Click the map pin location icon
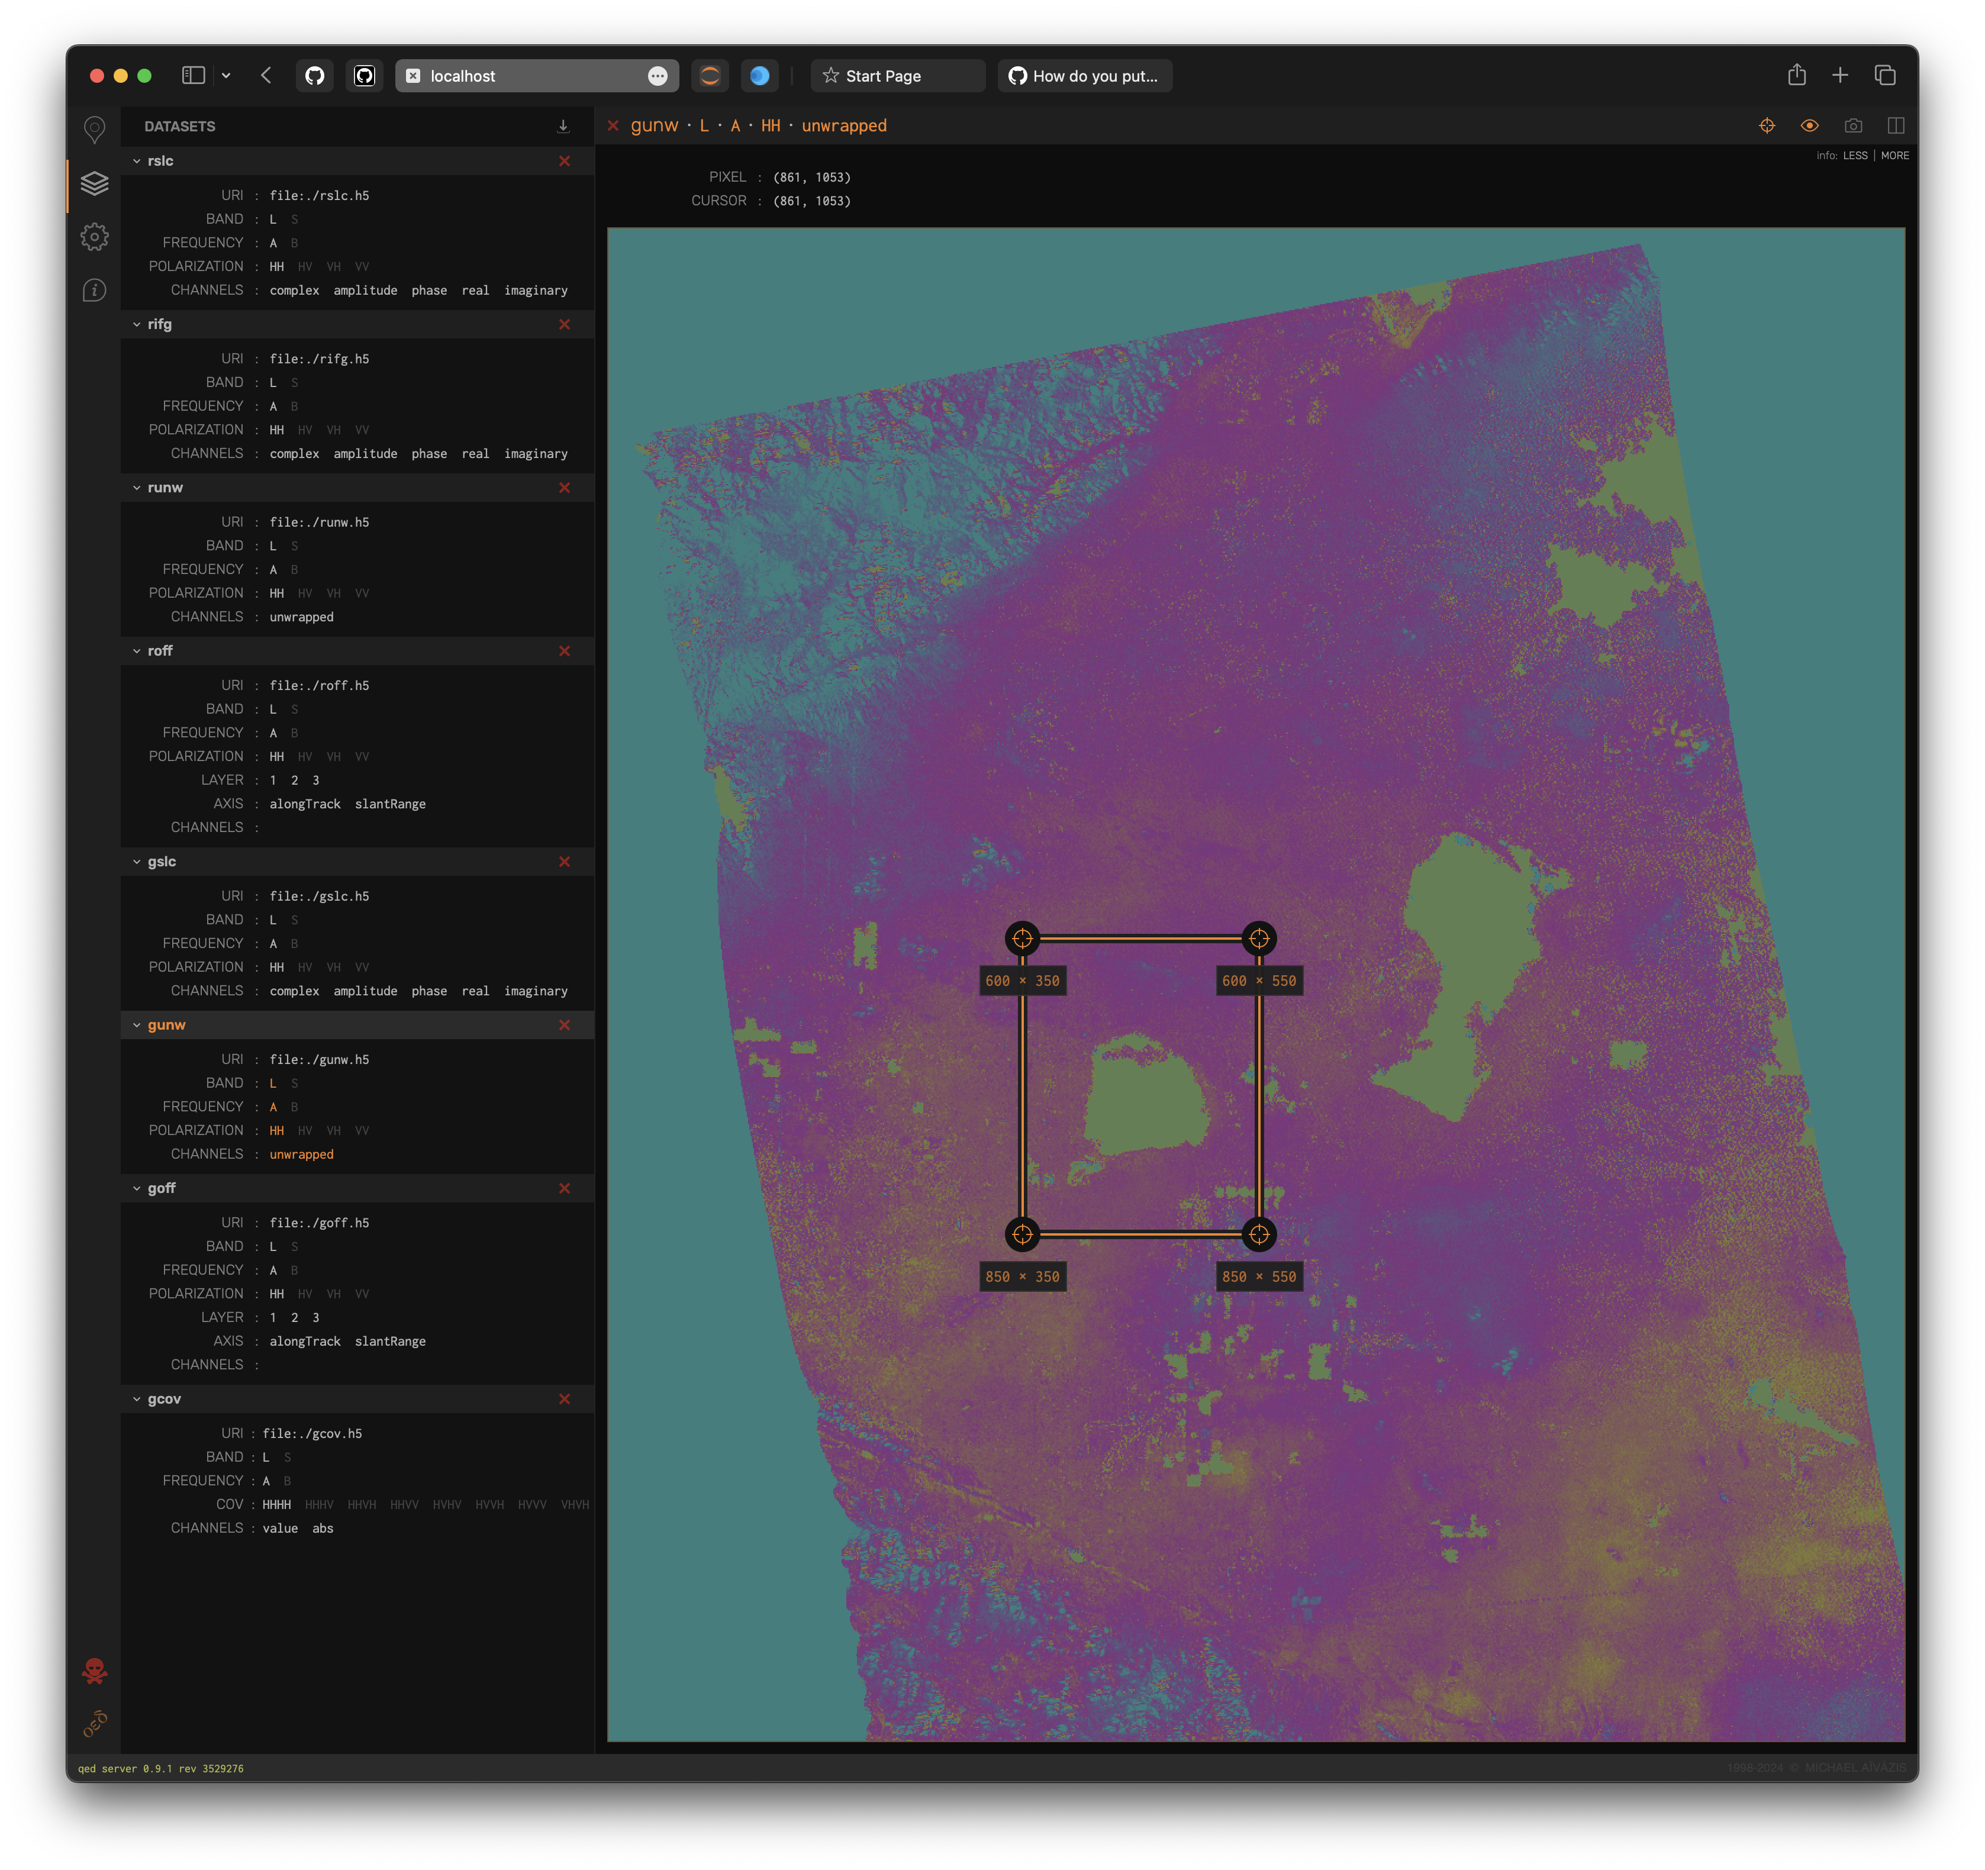1985x1870 pixels. [x=95, y=129]
